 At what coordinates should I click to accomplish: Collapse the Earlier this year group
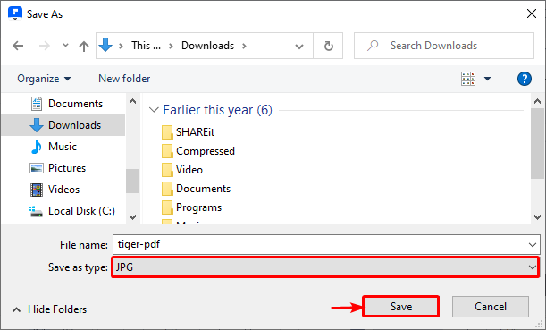(154, 110)
